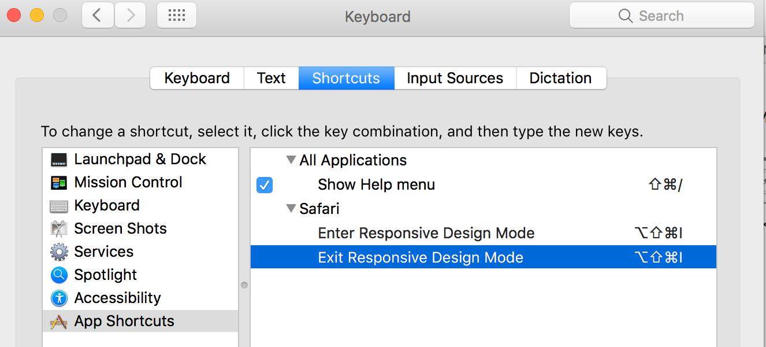The width and height of the screenshot is (766, 347).
Task: Switch to the Input Sources tab
Action: click(455, 78)
